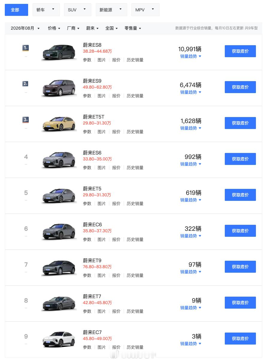The height and width of the screenshot is (361, 267).
Task: Open the white 蔚来EC7 car image
Action: point(59,340)
